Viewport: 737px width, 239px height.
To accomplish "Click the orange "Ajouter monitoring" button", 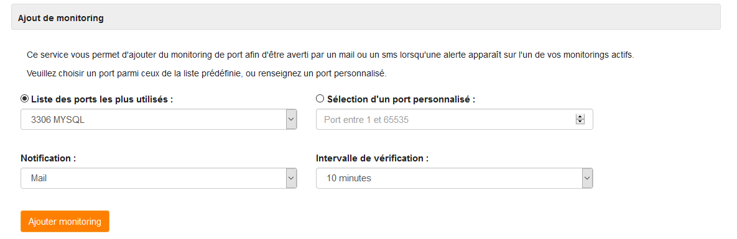I will click(x=65, y=221).
